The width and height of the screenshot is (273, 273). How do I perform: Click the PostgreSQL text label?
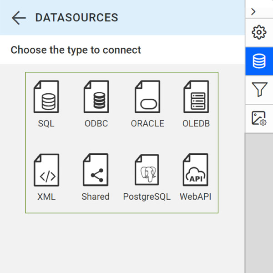click(x=147, y=197)
